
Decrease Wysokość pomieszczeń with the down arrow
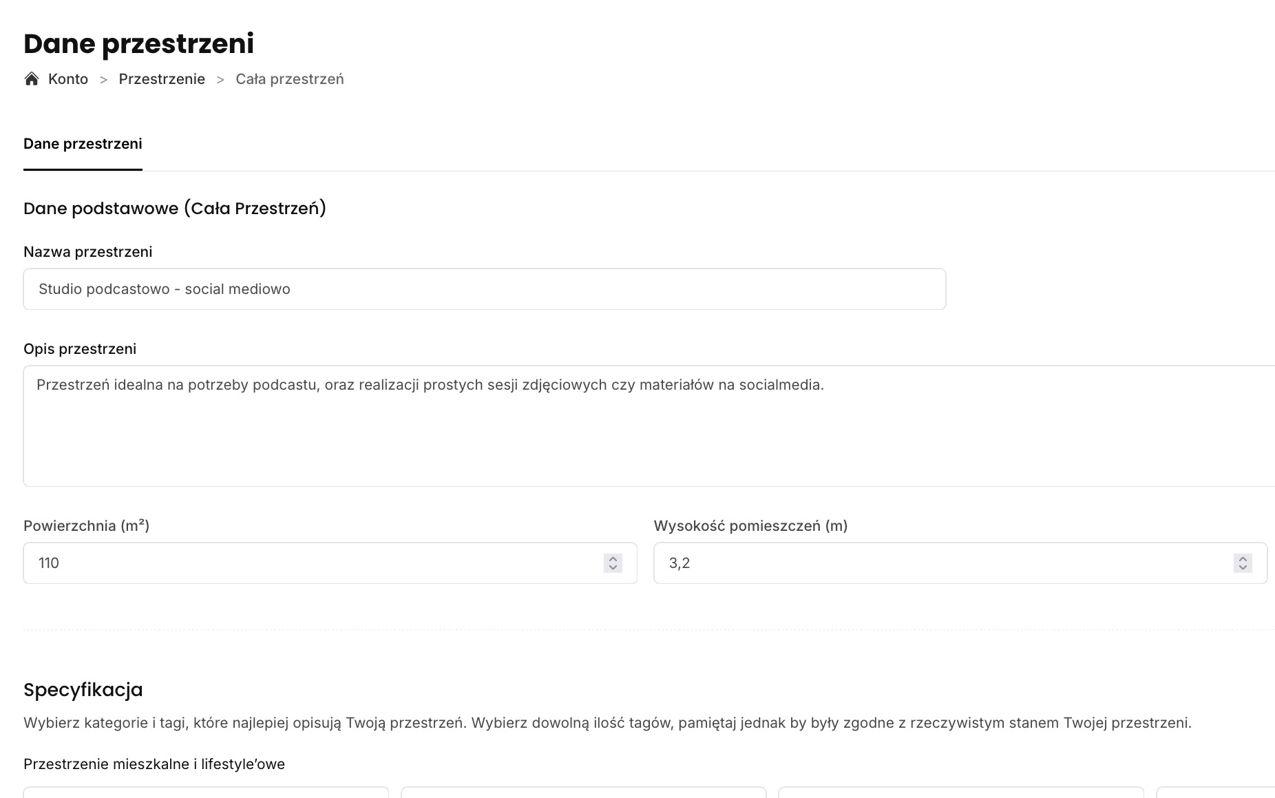[x=1243, y=568]
